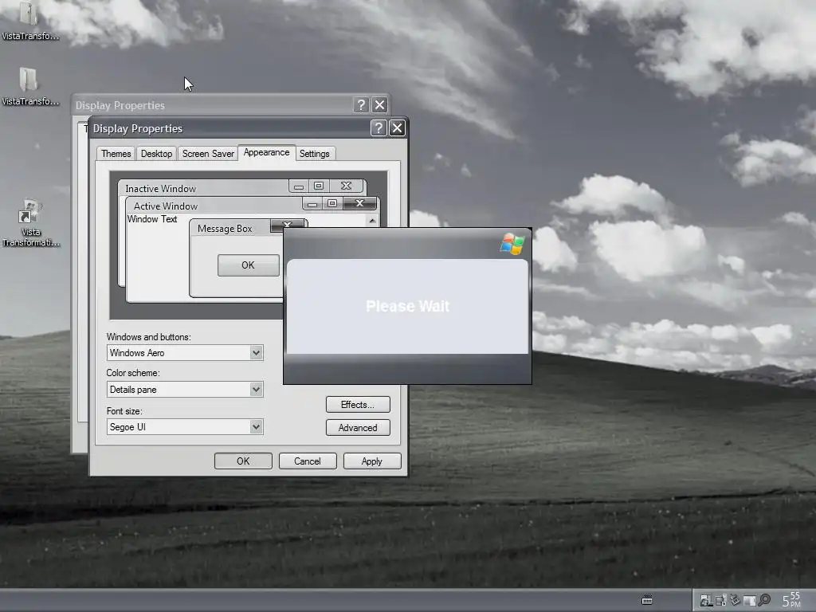Open the Screen Saver tab

tap(208, 154)
